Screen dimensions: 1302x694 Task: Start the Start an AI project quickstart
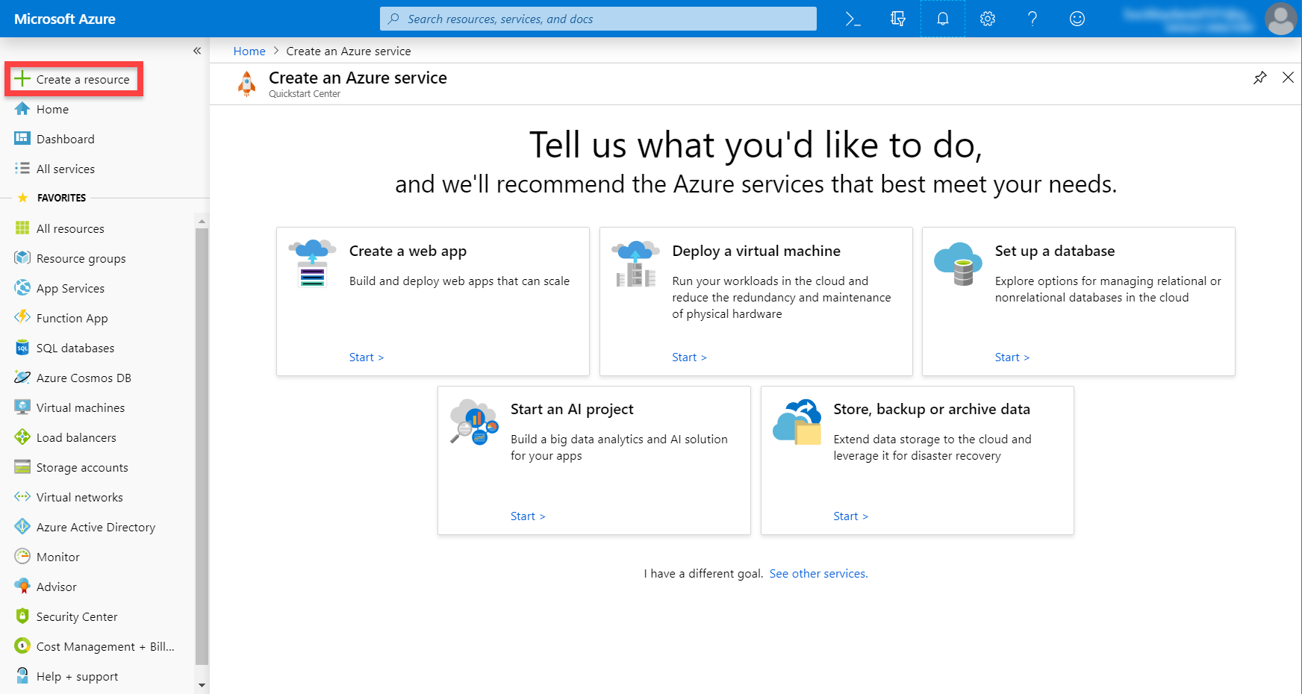click(528, 516)
